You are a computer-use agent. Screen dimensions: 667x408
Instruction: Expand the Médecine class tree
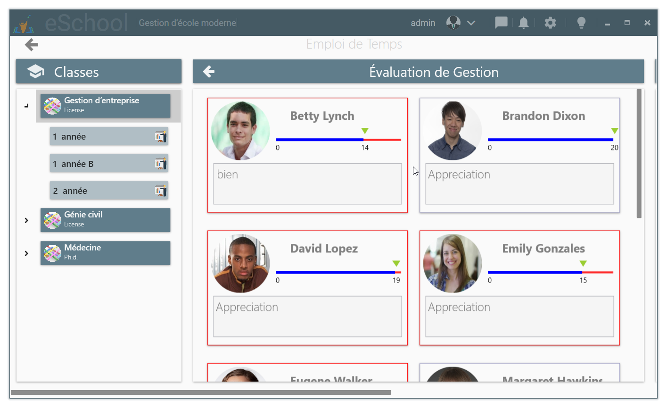point(26,253)
